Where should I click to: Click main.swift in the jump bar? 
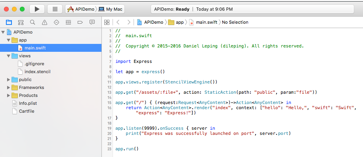[203, 22]
